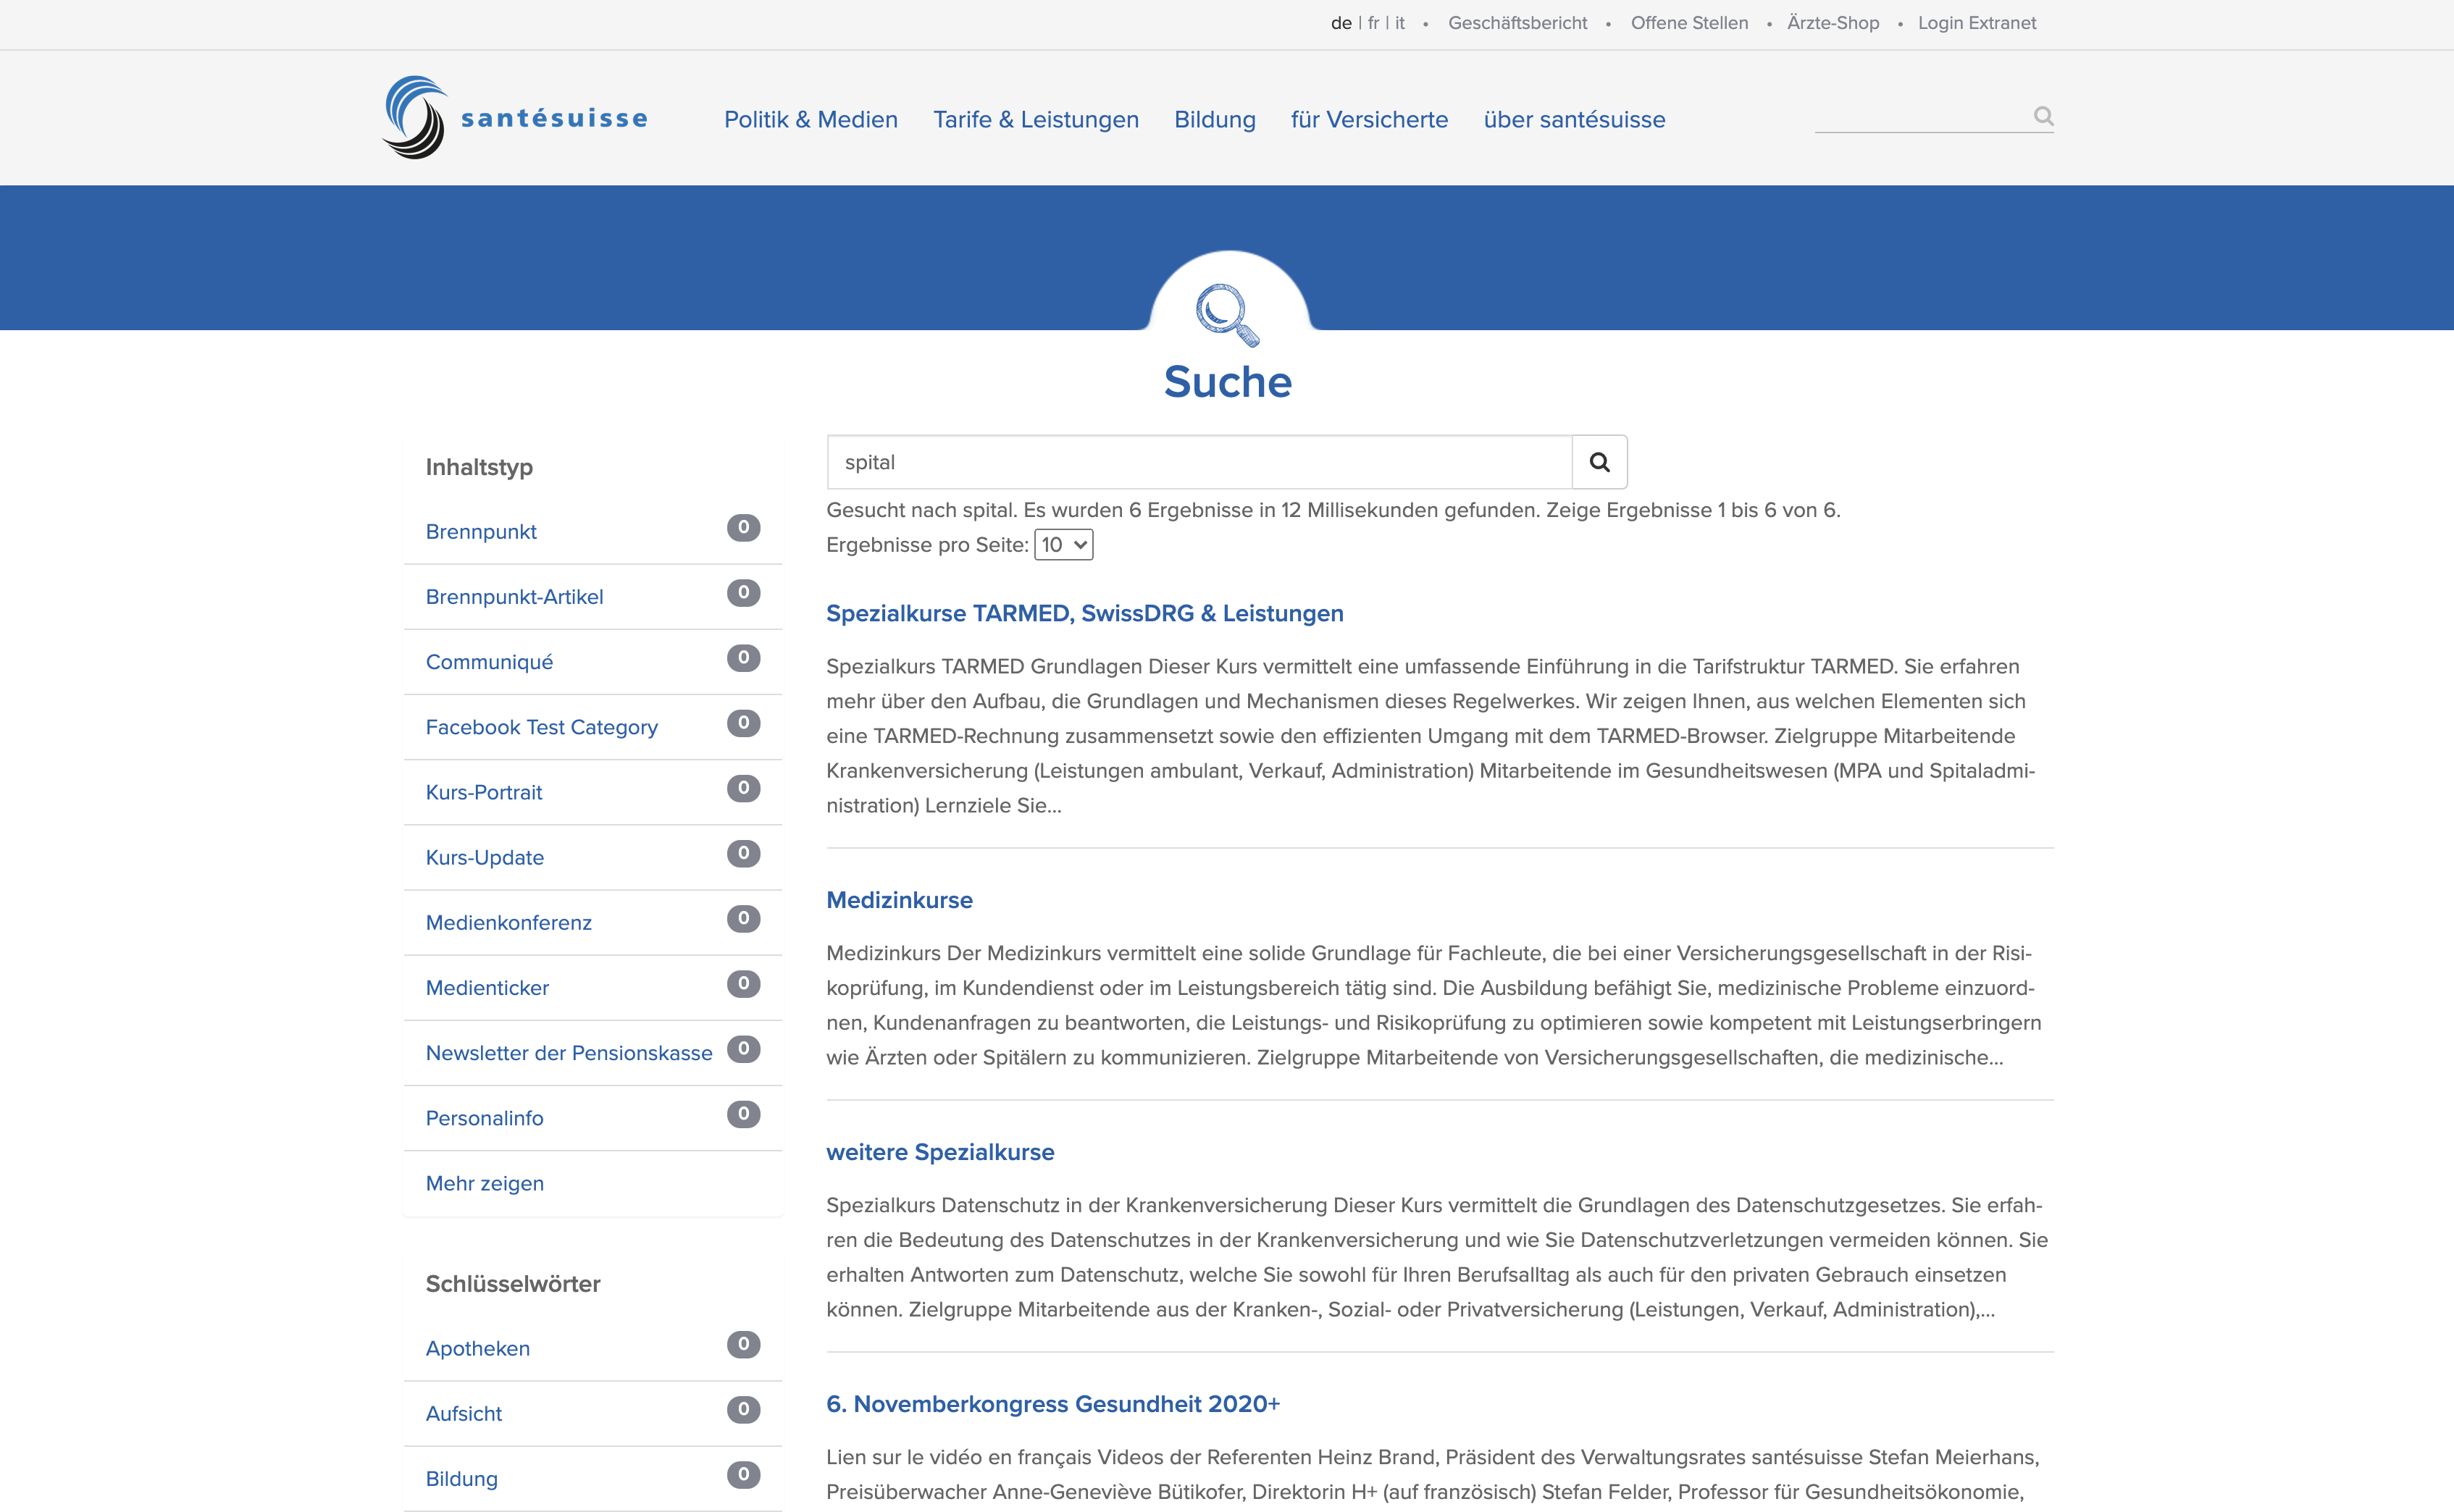This screenshot has height=1512, width=2454.
Task: Open result Medizinkurse
Action: tap(899, 900)
